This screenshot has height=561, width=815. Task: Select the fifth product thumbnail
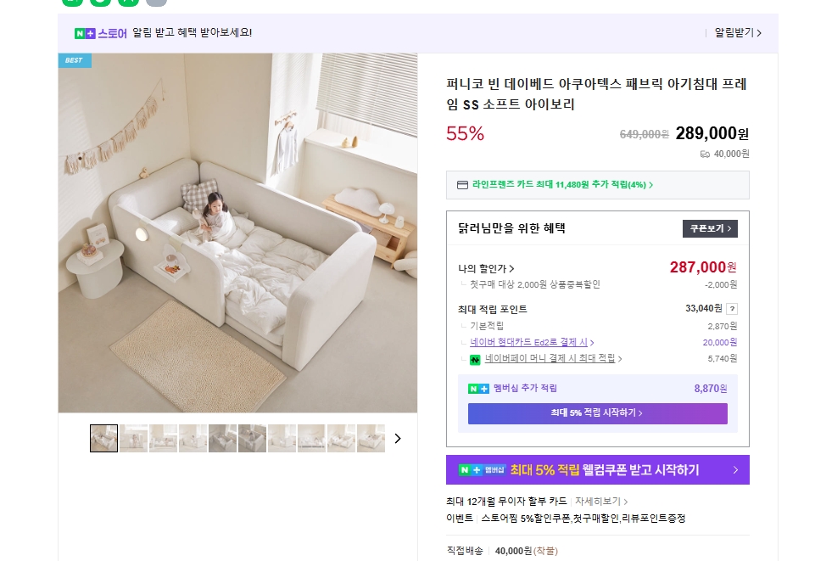tap(222, 438)
